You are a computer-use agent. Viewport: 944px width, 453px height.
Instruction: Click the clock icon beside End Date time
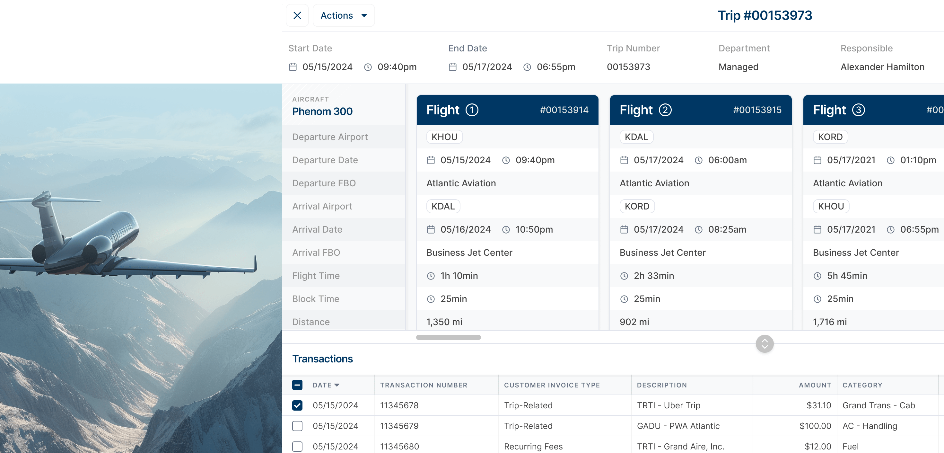(527, 67)
